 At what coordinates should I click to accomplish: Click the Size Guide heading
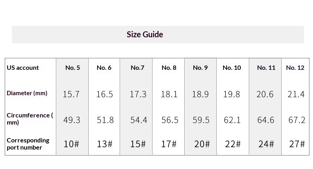[145, 35]
